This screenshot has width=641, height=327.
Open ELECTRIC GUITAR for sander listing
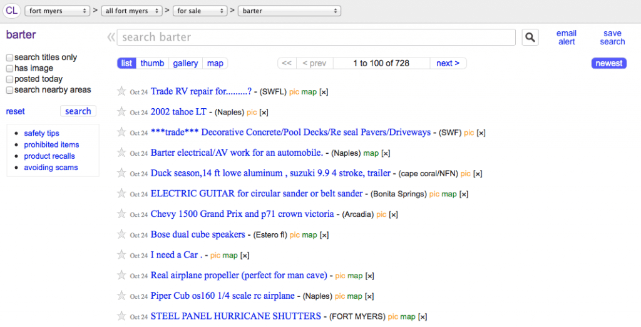coord(257,193)
